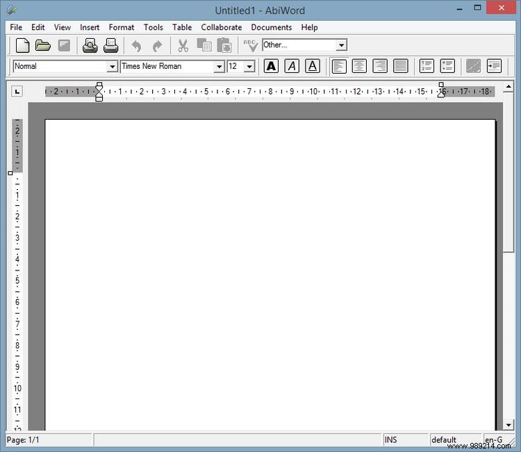
Task: Click the greyed-out decrease indent icon
Action: tap(473, 66)
